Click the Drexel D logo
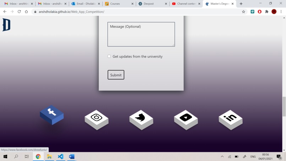Screen dimensions: 286x161 click(6, 25)
